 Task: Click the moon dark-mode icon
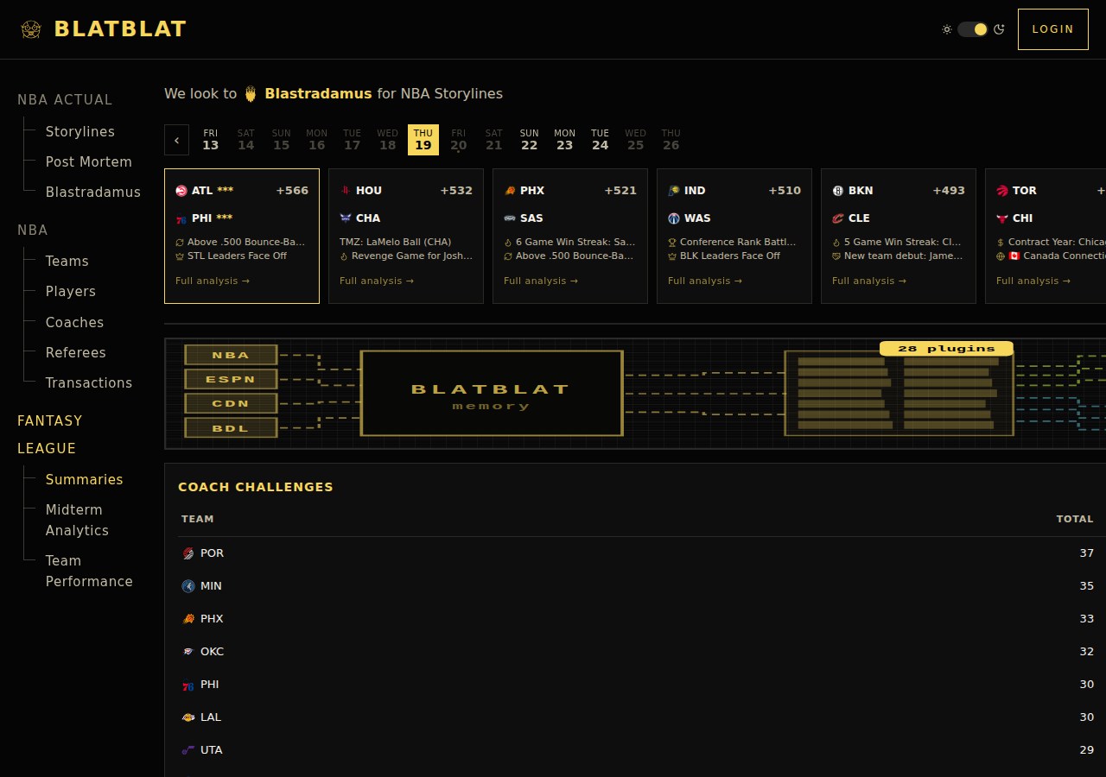pyautogui.click(x=999, y=29)
